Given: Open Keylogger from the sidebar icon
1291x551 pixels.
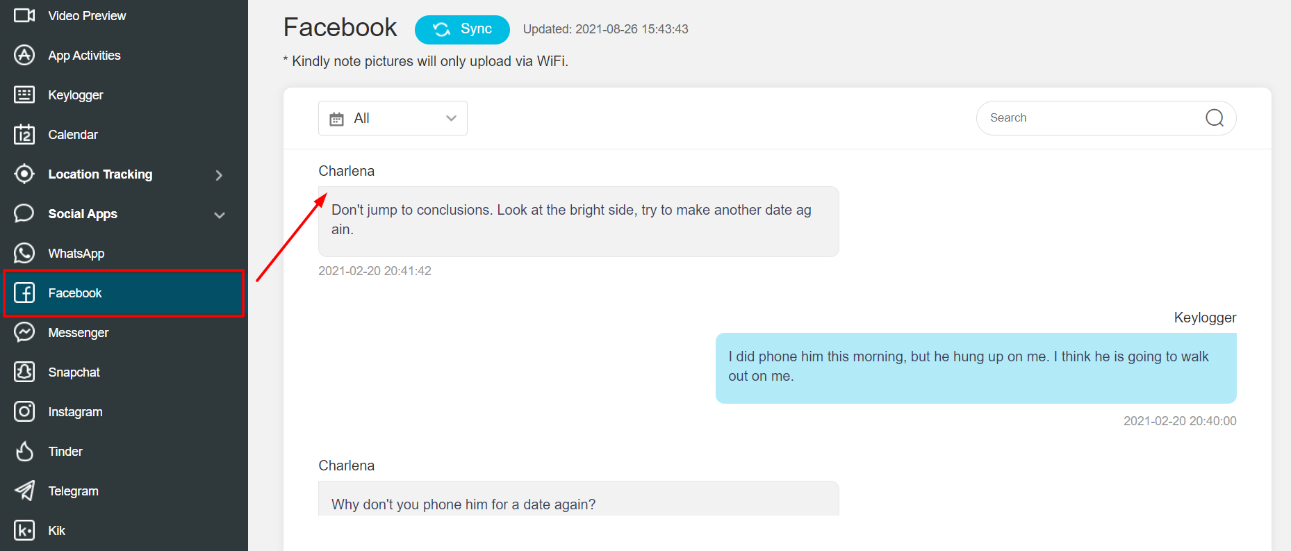Looking at the screenshot, I should point(24,94).
